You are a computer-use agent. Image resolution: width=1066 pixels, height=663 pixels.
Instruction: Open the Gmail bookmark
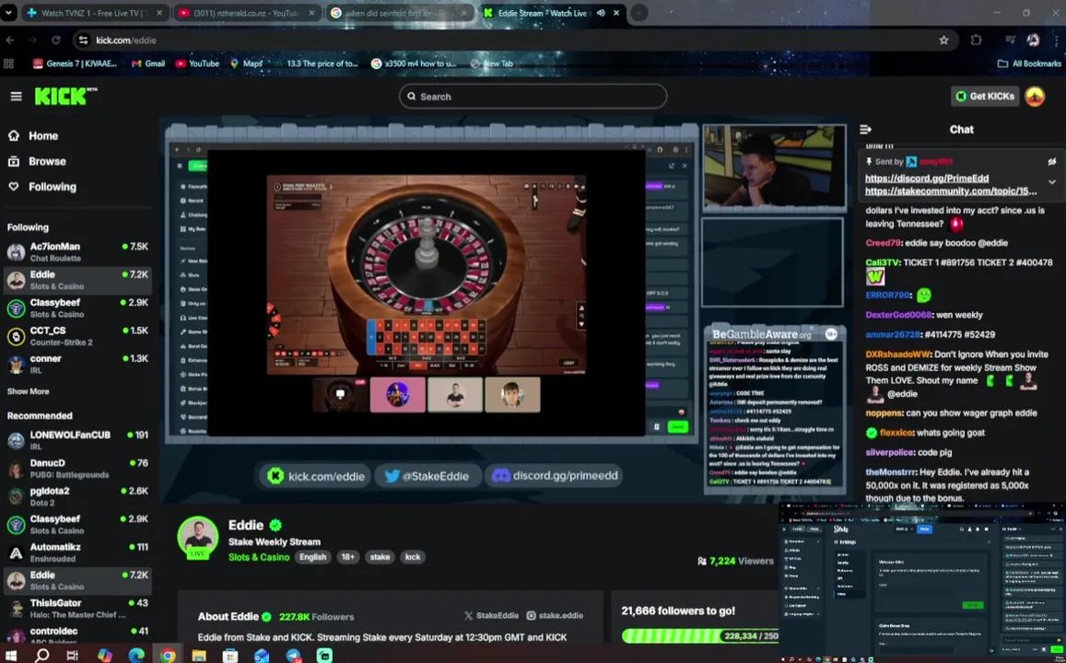[148, 64]
